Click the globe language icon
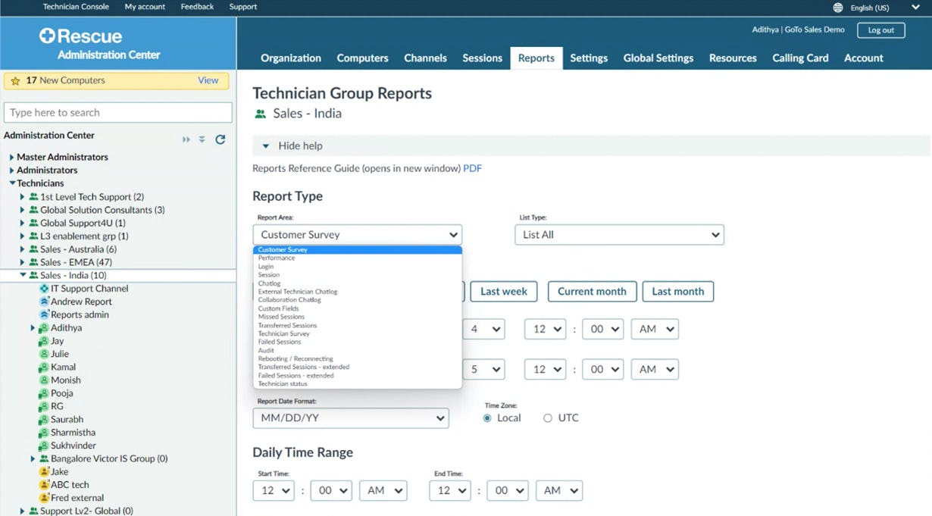932x516 pixels. point(837,8)
